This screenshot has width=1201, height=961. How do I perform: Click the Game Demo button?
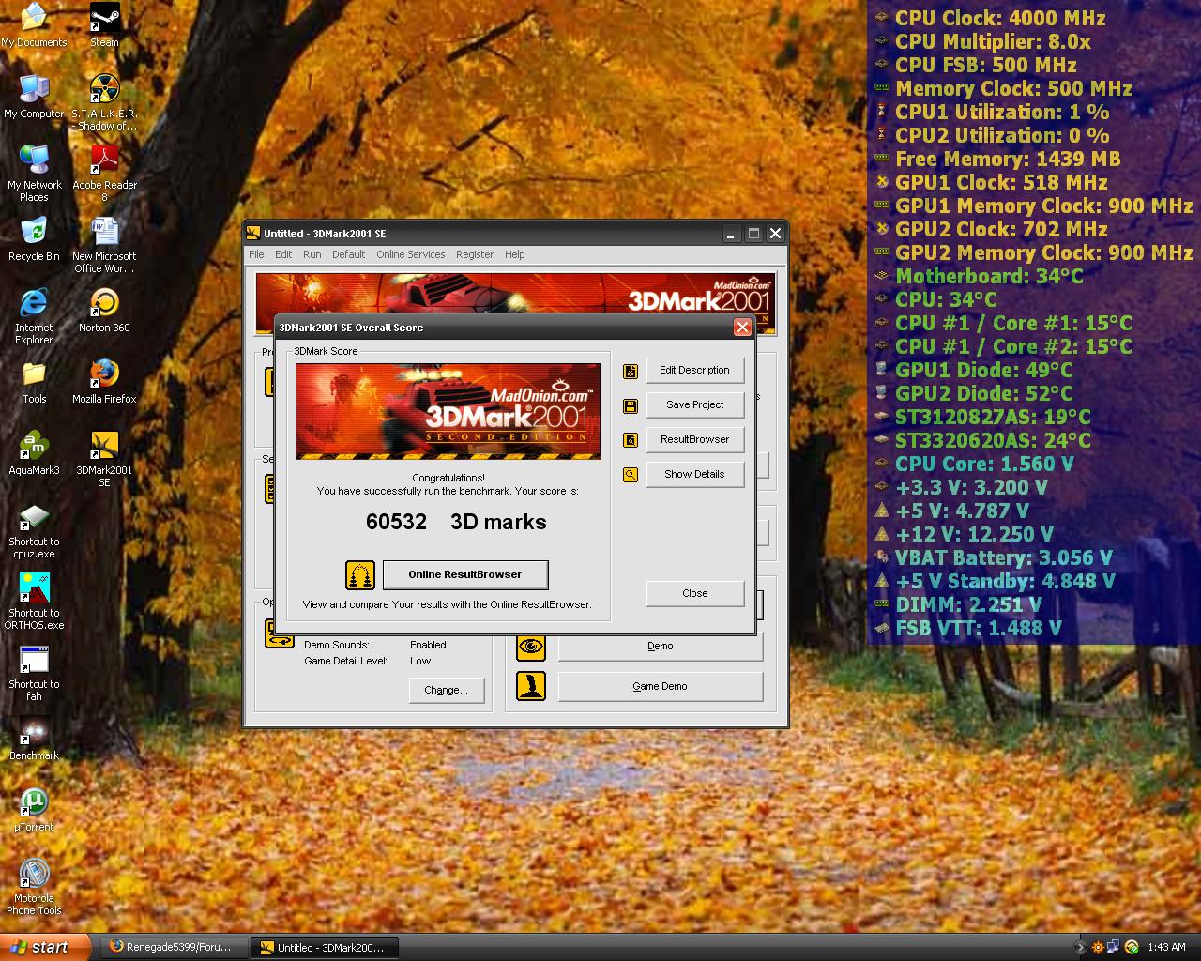tap(661, 686)
